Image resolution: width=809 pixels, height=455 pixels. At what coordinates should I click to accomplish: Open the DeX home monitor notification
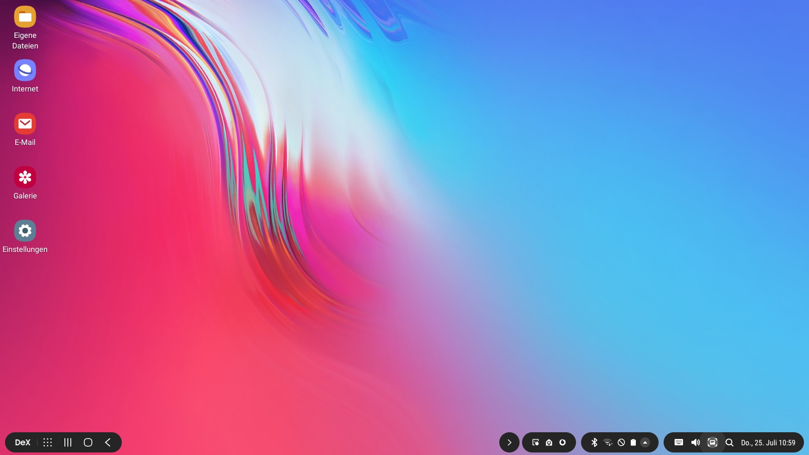pos(549,442)
